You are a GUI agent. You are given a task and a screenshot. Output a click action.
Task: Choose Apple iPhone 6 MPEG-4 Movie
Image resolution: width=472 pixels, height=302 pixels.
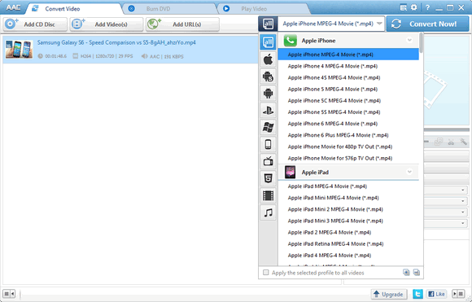(348, 124)
